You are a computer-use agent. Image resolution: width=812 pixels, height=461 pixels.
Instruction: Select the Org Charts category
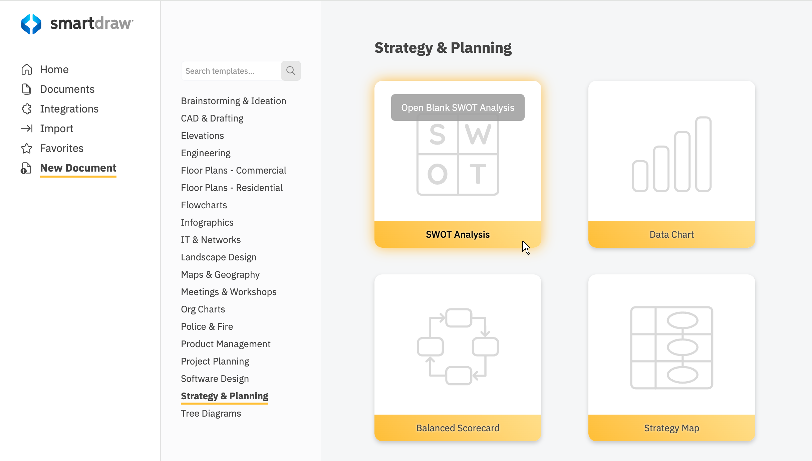point(203,309)
